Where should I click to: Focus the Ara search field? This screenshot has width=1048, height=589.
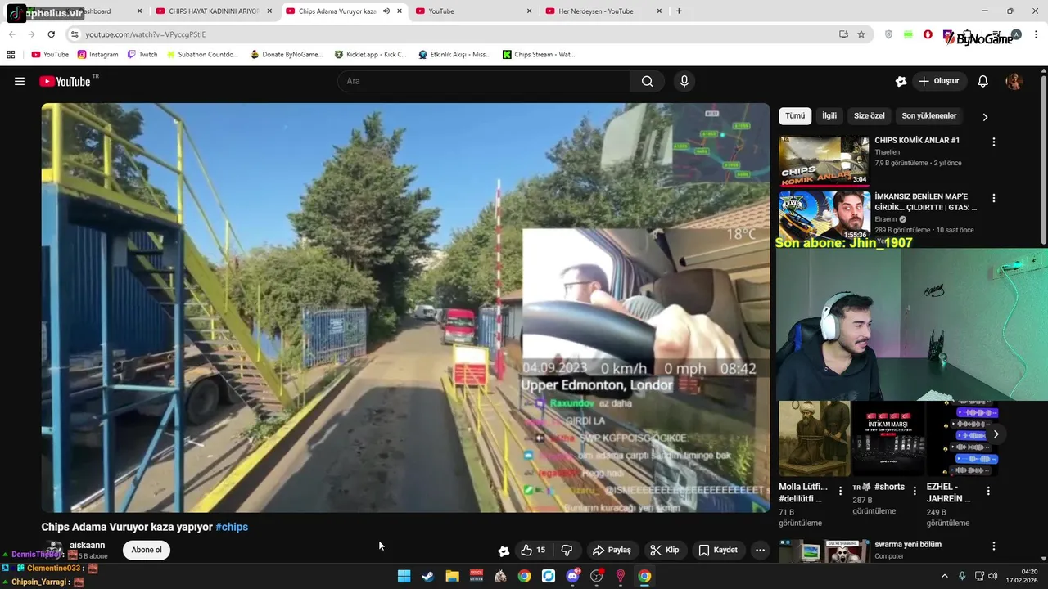pos(483,81)
